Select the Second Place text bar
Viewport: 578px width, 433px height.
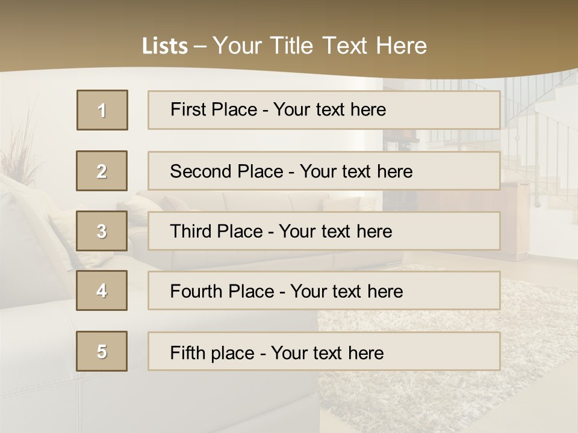point(324,171)
